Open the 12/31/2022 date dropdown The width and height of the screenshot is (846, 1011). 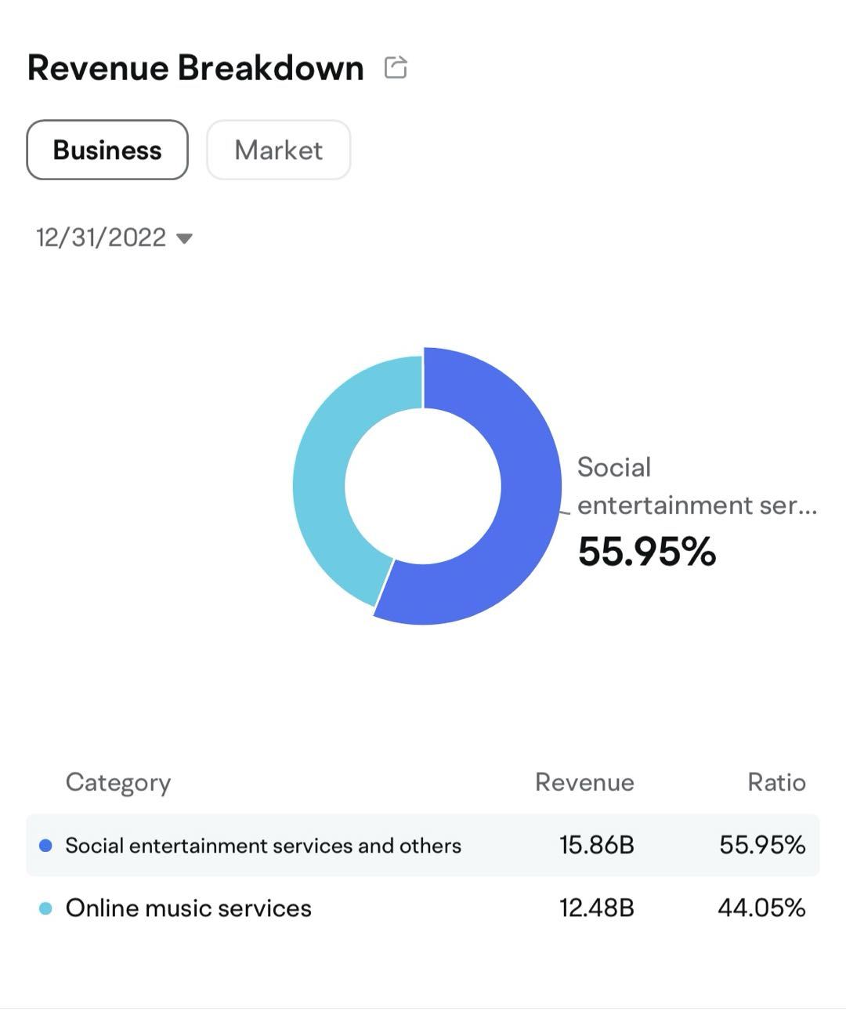pos(102,237)
